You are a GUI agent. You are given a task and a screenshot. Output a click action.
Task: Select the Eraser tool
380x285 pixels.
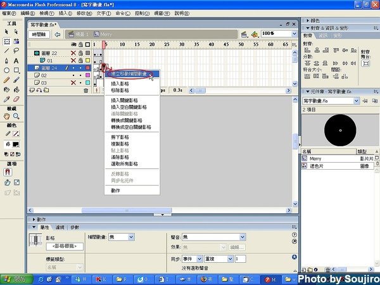tap(16, 99)
